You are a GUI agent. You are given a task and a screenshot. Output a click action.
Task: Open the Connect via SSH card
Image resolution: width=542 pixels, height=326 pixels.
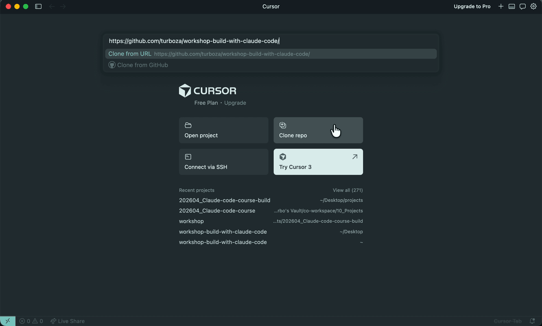pos(224,162)
